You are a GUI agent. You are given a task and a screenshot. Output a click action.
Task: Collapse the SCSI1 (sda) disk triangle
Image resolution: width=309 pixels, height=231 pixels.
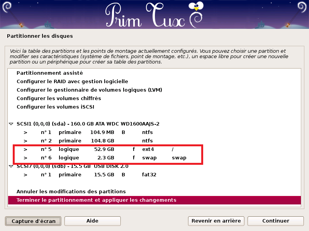11,124
